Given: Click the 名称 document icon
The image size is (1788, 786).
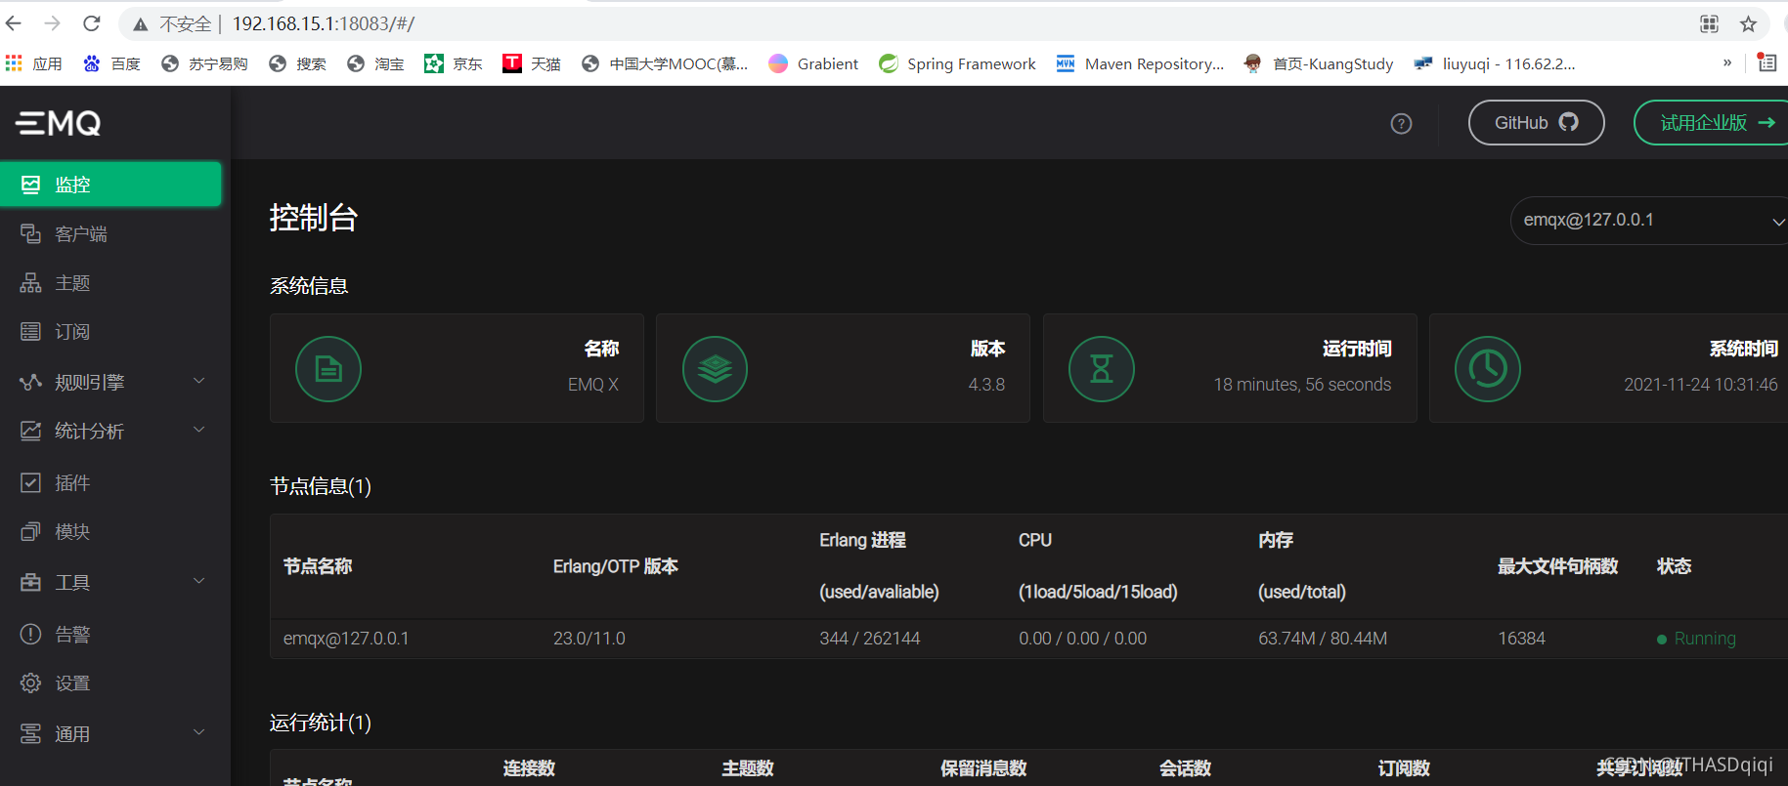Looking at the screenshot, I should pos(328,369).
